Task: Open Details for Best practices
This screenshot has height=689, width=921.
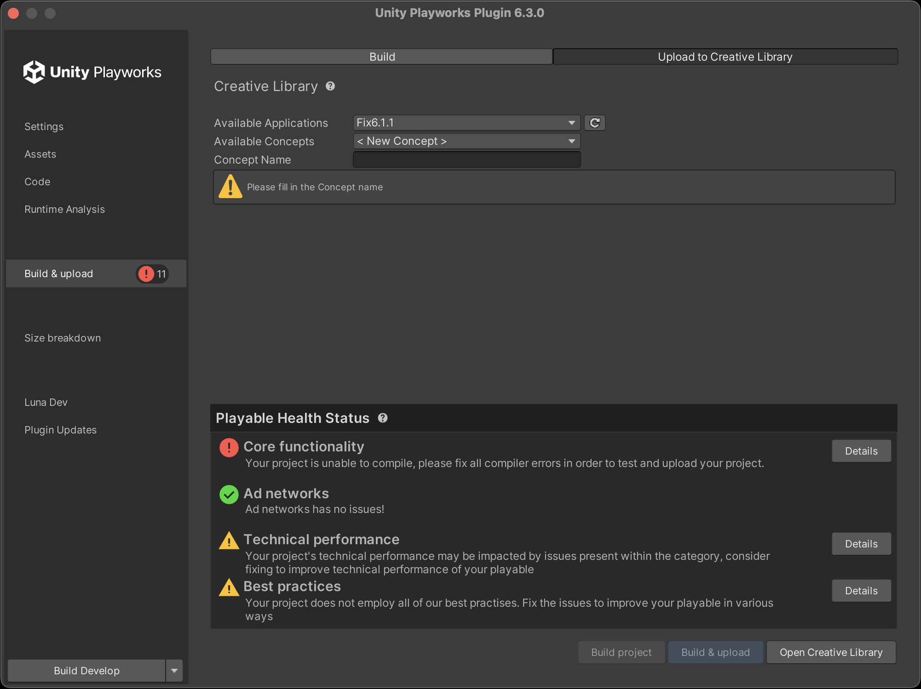Action: pos(861,591)
